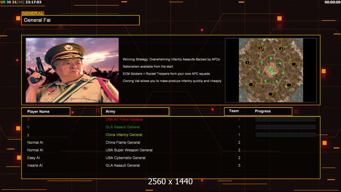This screenshot has width=341, height=192.
Task: Click team number 2 for China Flame General
Action: click(239, 142)
